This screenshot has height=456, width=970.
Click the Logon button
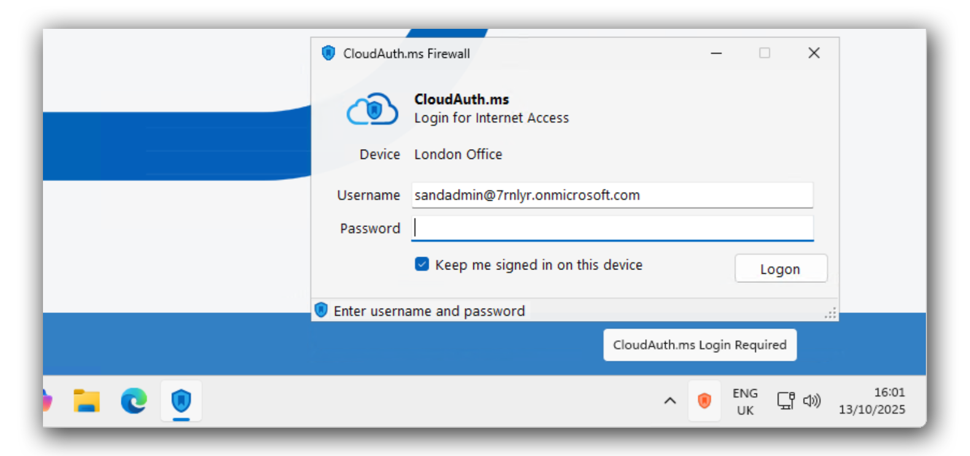point(780,268)
